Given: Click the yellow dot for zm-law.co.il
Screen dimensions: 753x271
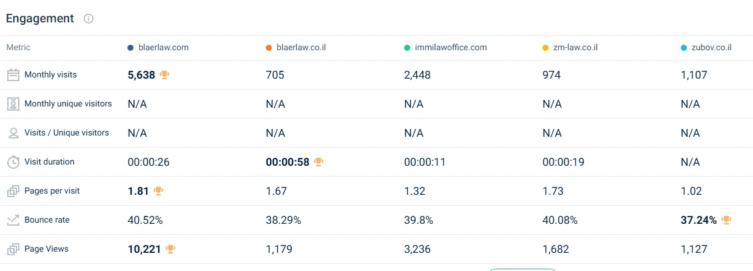Looking at the screenshot, I should tap(545, 48).
